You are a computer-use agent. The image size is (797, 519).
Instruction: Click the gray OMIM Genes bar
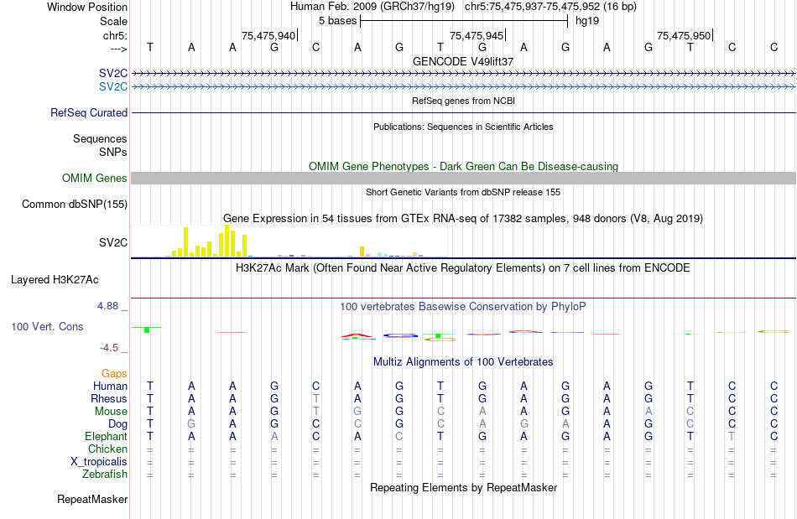(x=463, y=179)
